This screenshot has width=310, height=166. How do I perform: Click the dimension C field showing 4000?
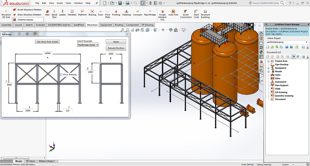pos(9,85)
